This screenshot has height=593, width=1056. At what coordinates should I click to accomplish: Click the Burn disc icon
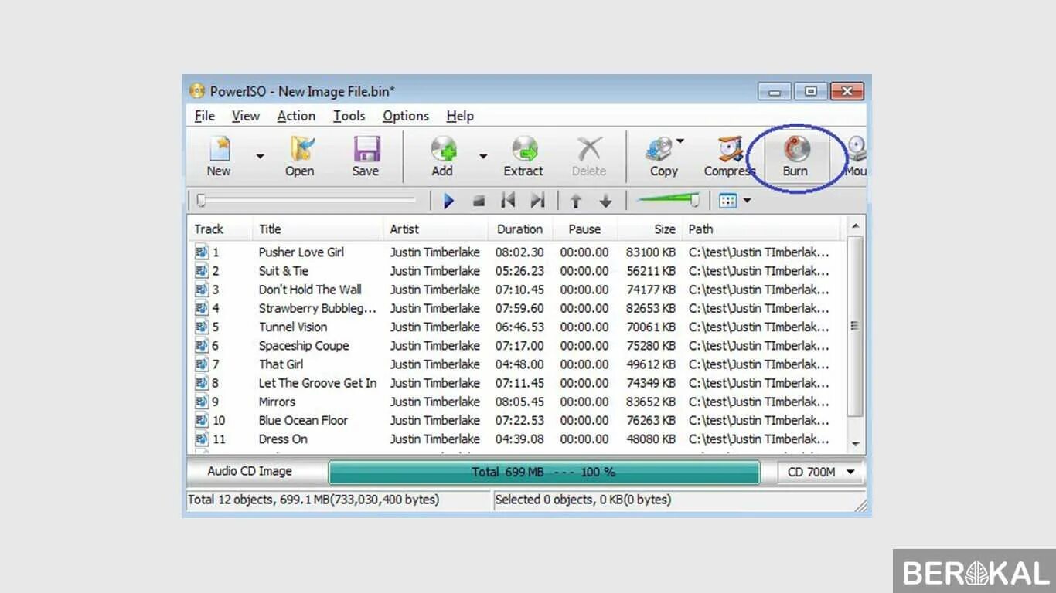click(x=796, y=148)
